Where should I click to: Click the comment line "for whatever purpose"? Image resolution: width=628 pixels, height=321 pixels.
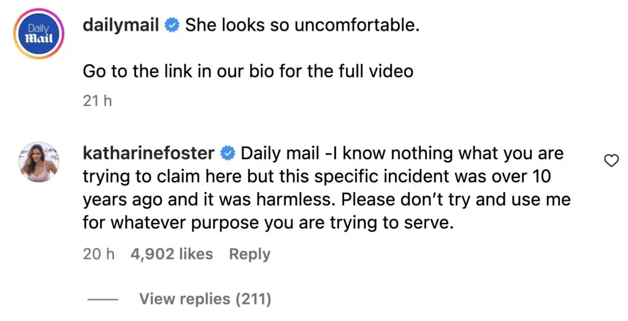pyautogui.click(x=268, y=223)
